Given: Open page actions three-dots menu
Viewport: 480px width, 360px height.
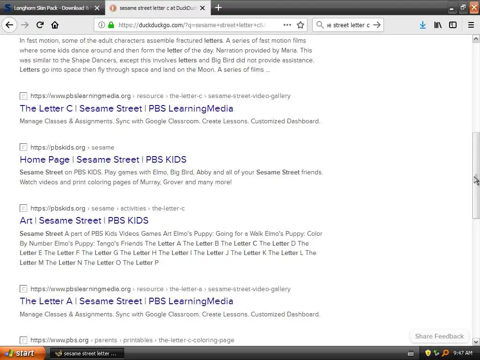Looking at the screenshot, I should tap(287, 25).
